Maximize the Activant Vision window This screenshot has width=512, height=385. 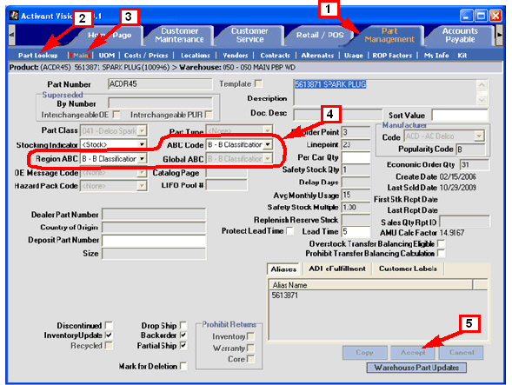tap(481, 16)
